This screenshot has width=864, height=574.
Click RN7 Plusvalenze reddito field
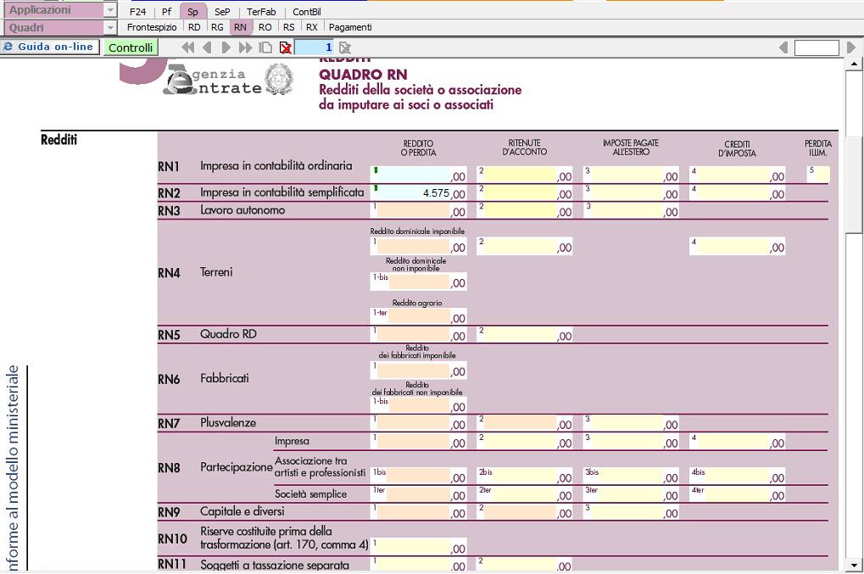coord(418,423)
